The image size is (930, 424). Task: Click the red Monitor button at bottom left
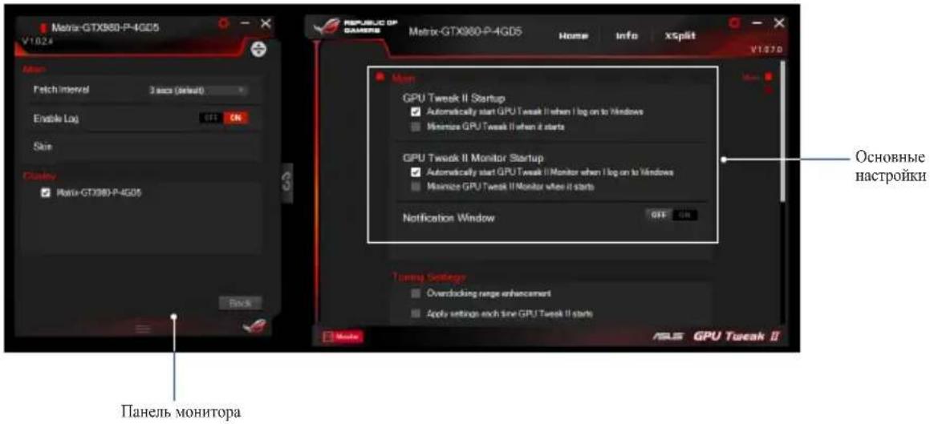[x=343, y=337]
